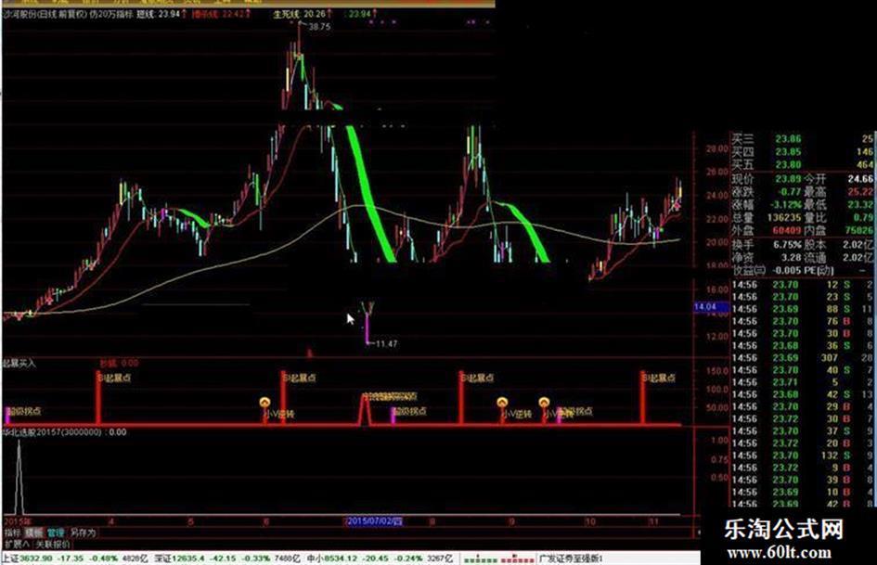Click the 收益 -0.005 value
The image size is (877, 565).
pos(787,270)
